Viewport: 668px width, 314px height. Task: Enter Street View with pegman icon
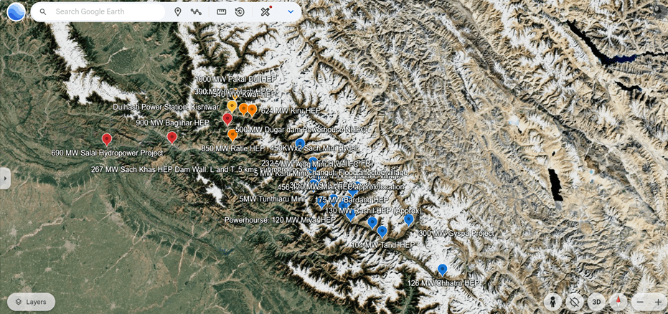[x=552, y=302]
